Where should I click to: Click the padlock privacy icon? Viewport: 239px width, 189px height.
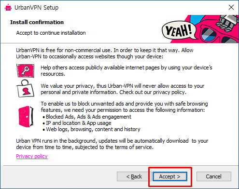25,89
